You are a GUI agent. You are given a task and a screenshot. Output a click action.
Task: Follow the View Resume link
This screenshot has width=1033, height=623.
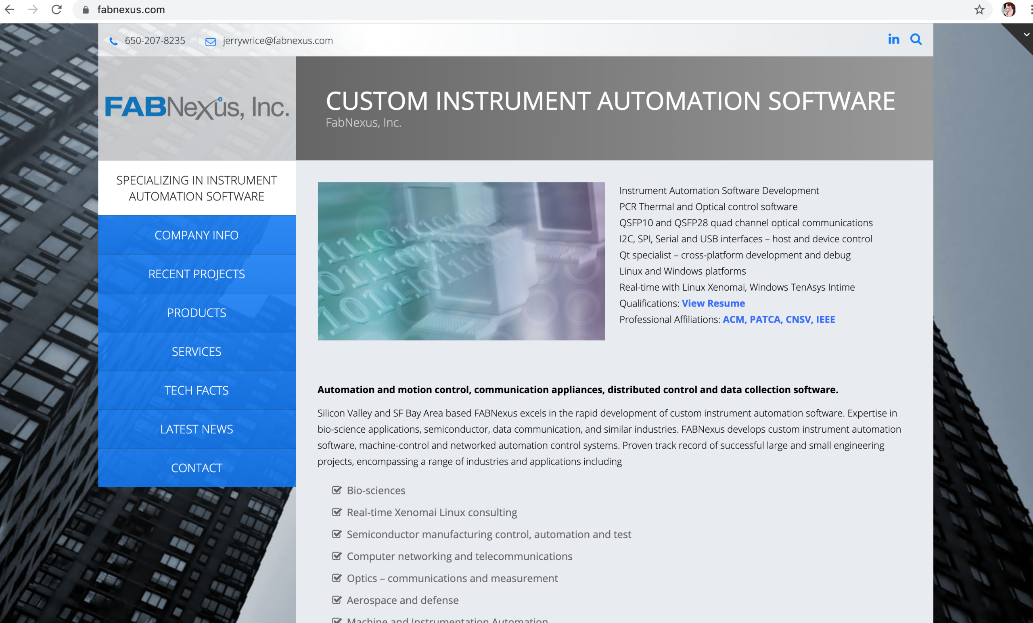pos(713,303)
